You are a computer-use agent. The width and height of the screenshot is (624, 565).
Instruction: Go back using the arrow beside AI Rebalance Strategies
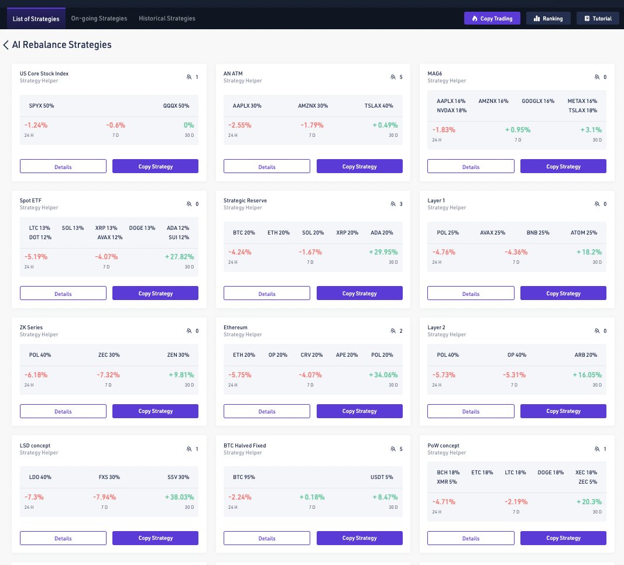6,45
